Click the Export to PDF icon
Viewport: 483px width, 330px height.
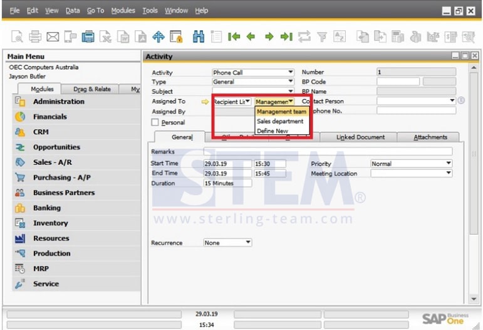click(141, 36)
